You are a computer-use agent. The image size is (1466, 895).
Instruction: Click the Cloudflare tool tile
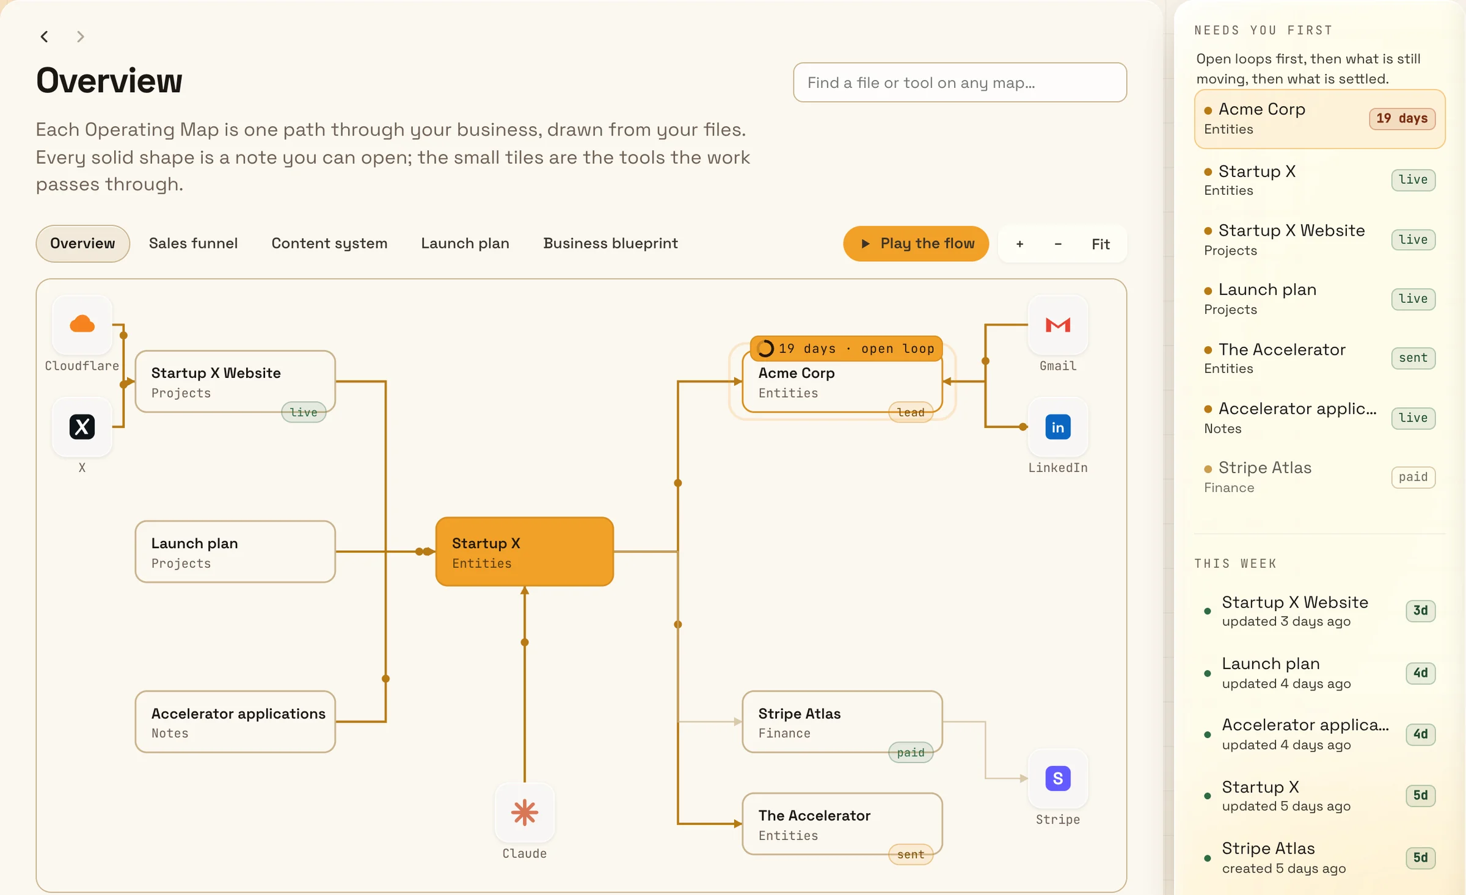[x=82, y=325]
